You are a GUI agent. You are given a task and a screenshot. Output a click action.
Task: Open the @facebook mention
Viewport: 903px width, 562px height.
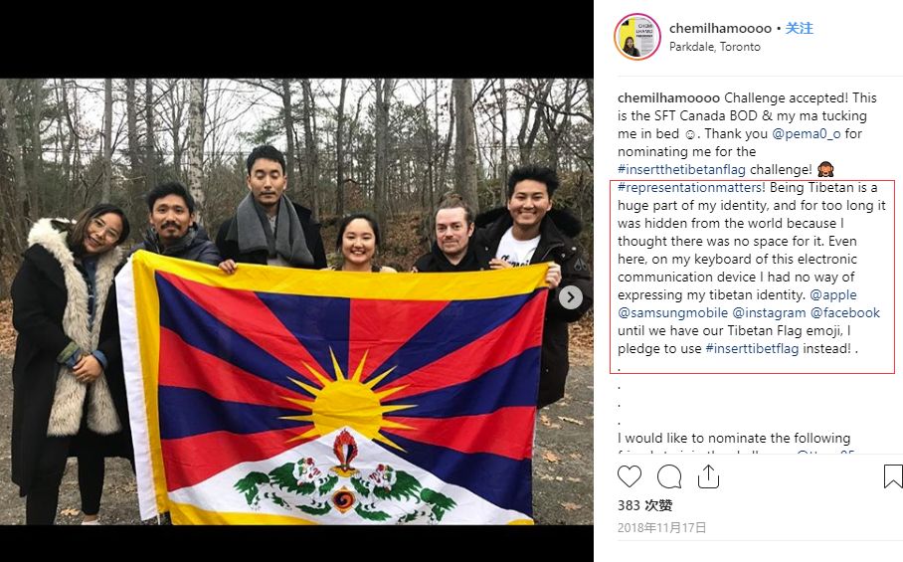(x=845, y=312)
